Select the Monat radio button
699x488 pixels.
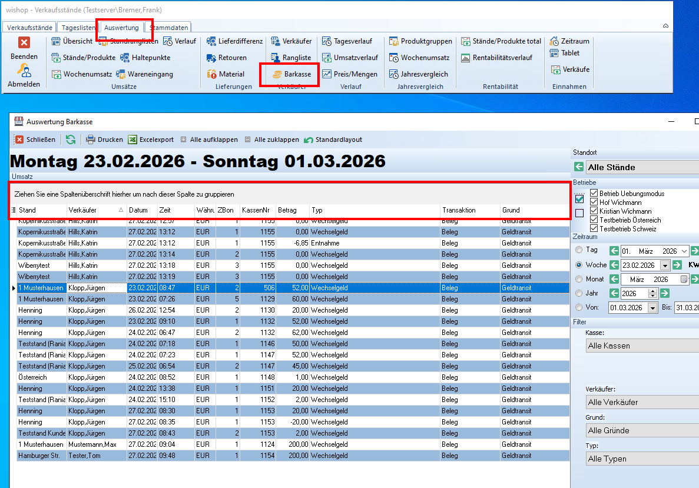point(578,279)
